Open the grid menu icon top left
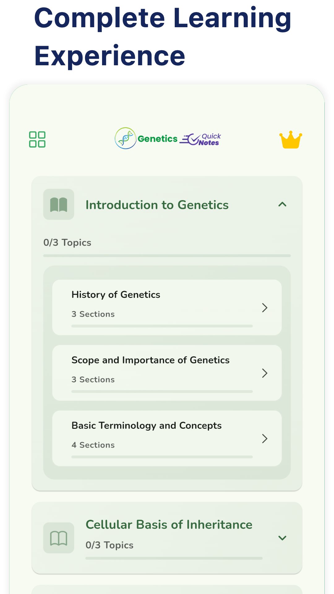This screenshot has height=594, width=334. click(38, 139)
